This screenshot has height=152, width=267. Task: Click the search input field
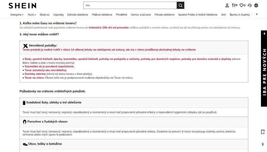point(130,5)
